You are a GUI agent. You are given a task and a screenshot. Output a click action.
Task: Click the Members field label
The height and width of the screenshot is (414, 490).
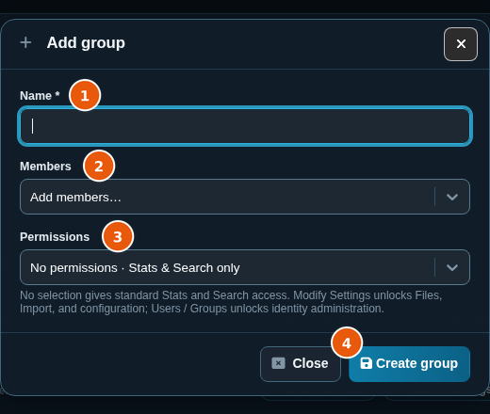(x=45, y=167)
